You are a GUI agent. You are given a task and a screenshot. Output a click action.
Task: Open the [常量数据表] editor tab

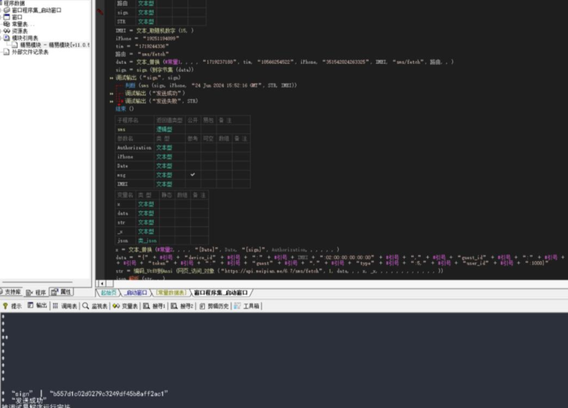[171, 293]
